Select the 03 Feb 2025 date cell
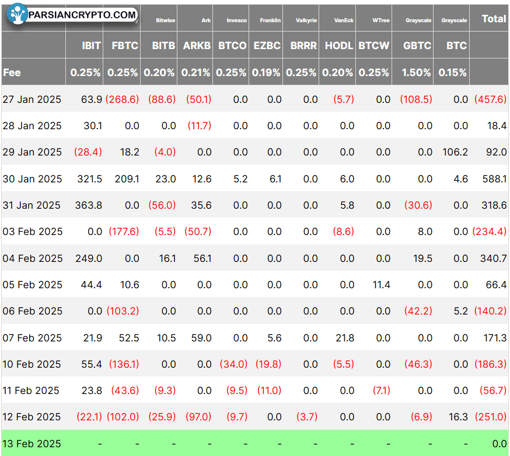Screen dimensions: 510x456 point(33,232)
